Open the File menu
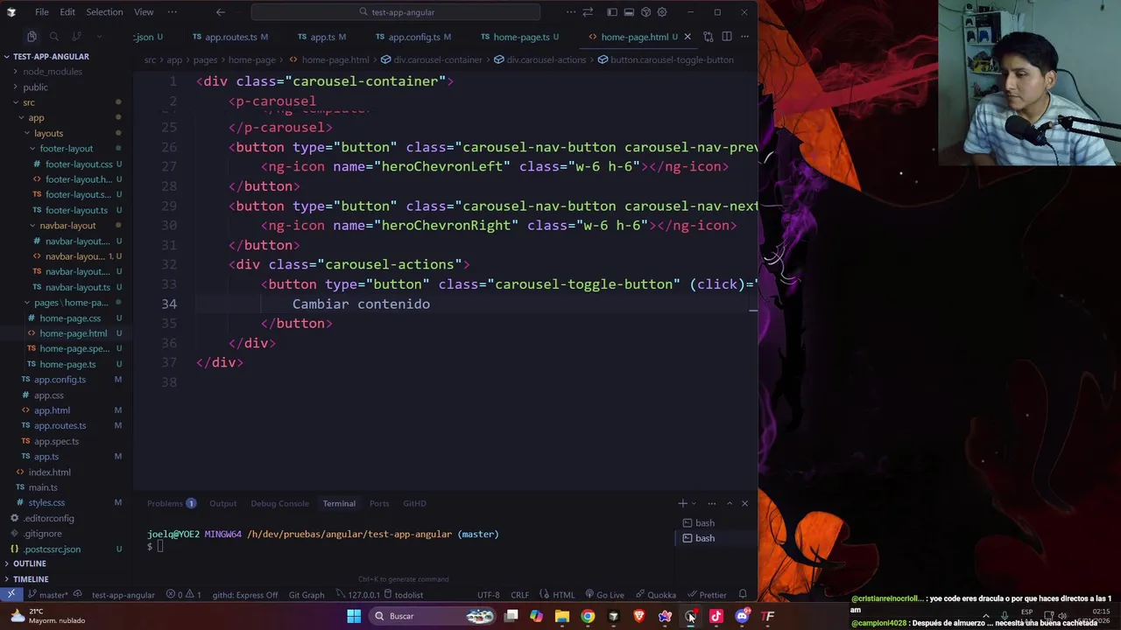 [42, 12]
